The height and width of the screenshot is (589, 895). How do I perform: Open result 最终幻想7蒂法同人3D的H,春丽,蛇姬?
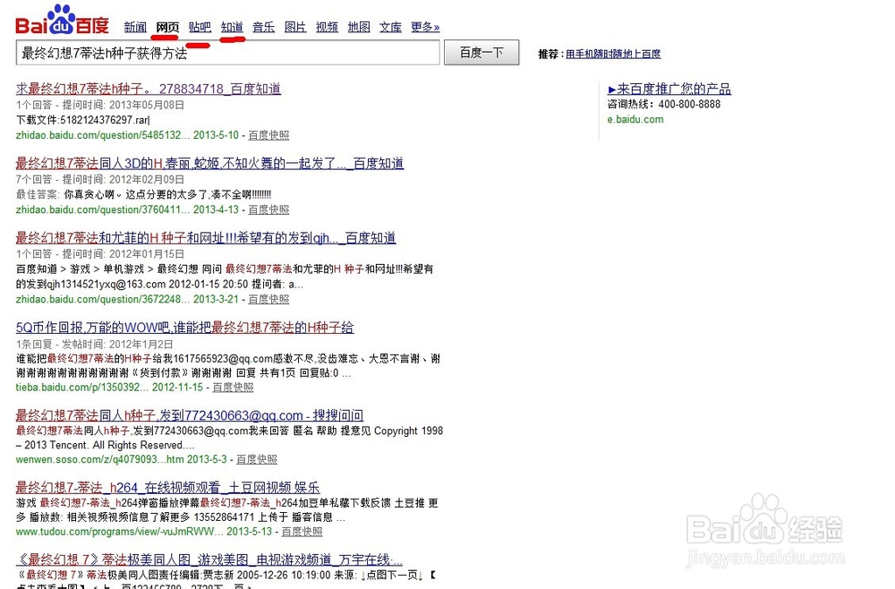click(x=209, y=163)
